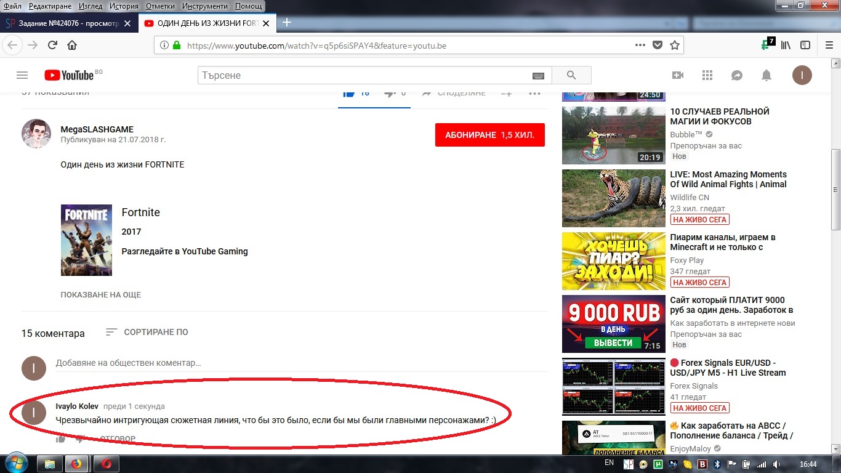The image size is (841, 473).
Task: Expand the description via ПОКАЗВАНЕ НА ОЩЕ
Action: pos(101,295)
